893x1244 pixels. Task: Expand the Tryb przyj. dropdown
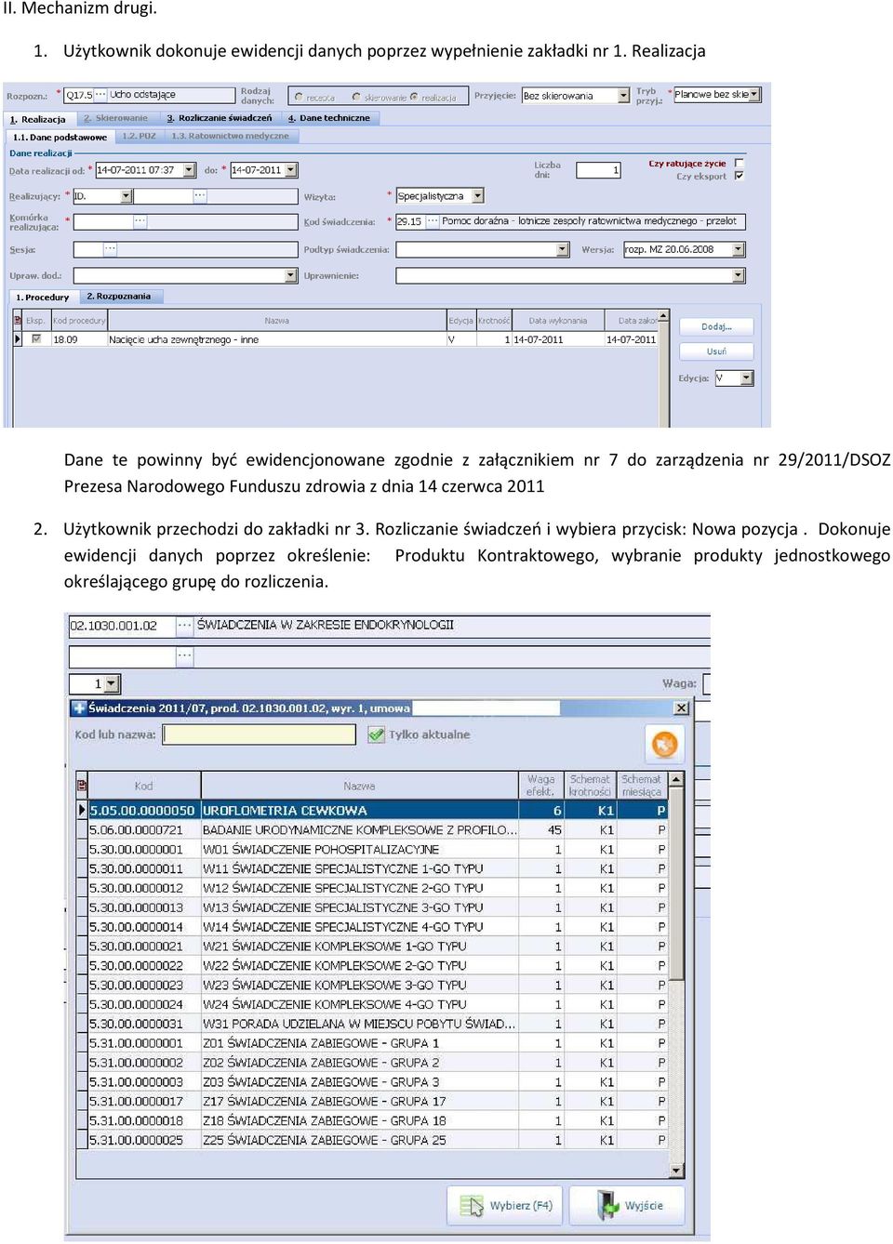point(754,95)
